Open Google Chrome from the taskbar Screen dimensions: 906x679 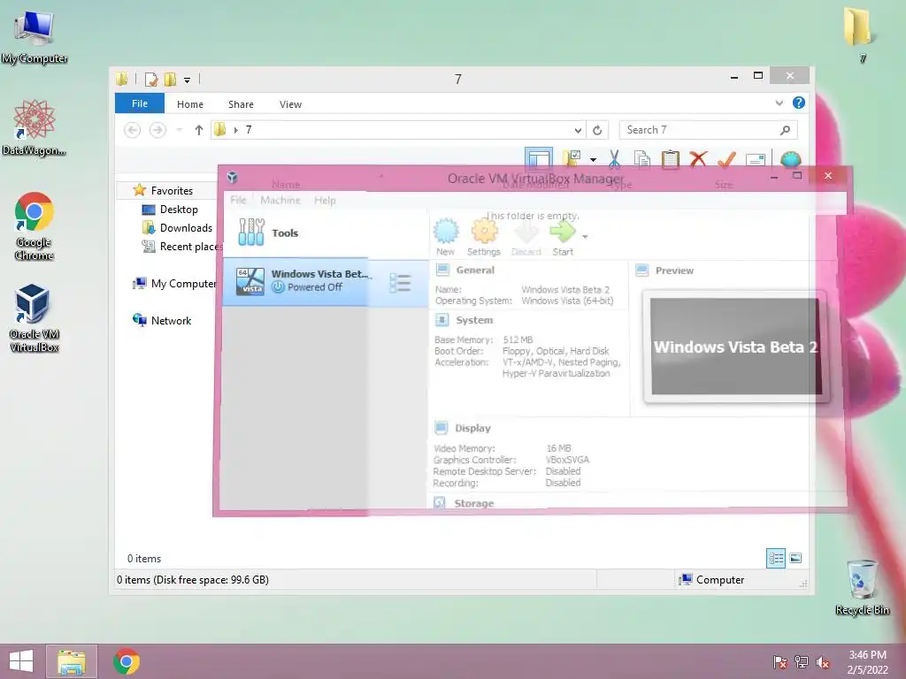(126, 661)
